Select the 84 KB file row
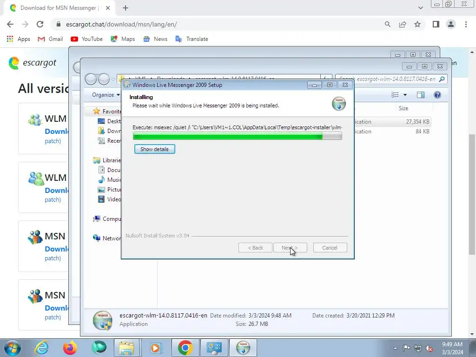Screen dimensions: 476x357 point(393,132)
